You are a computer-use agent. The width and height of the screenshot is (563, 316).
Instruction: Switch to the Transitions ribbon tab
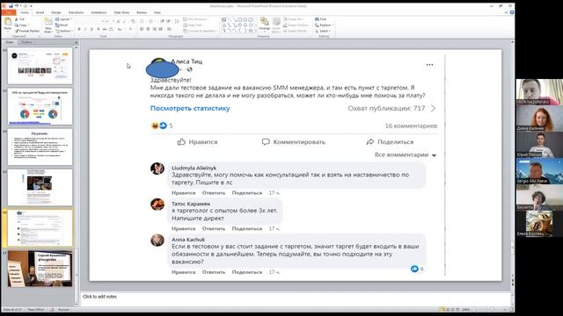[77, 12]
